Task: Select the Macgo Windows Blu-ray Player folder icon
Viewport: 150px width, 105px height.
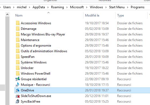Action: click(x=18, y=34)
